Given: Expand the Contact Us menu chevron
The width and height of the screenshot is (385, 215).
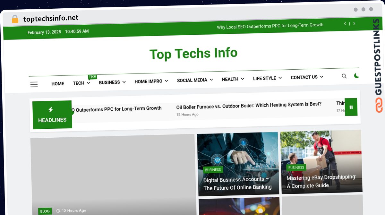Looking at the screenshot, I should tap(321, 77).
